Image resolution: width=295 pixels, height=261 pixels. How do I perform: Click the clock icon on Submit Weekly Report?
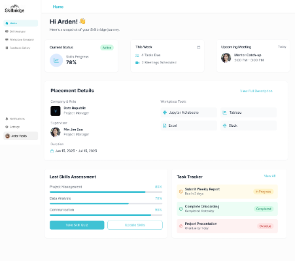(181, 192)
